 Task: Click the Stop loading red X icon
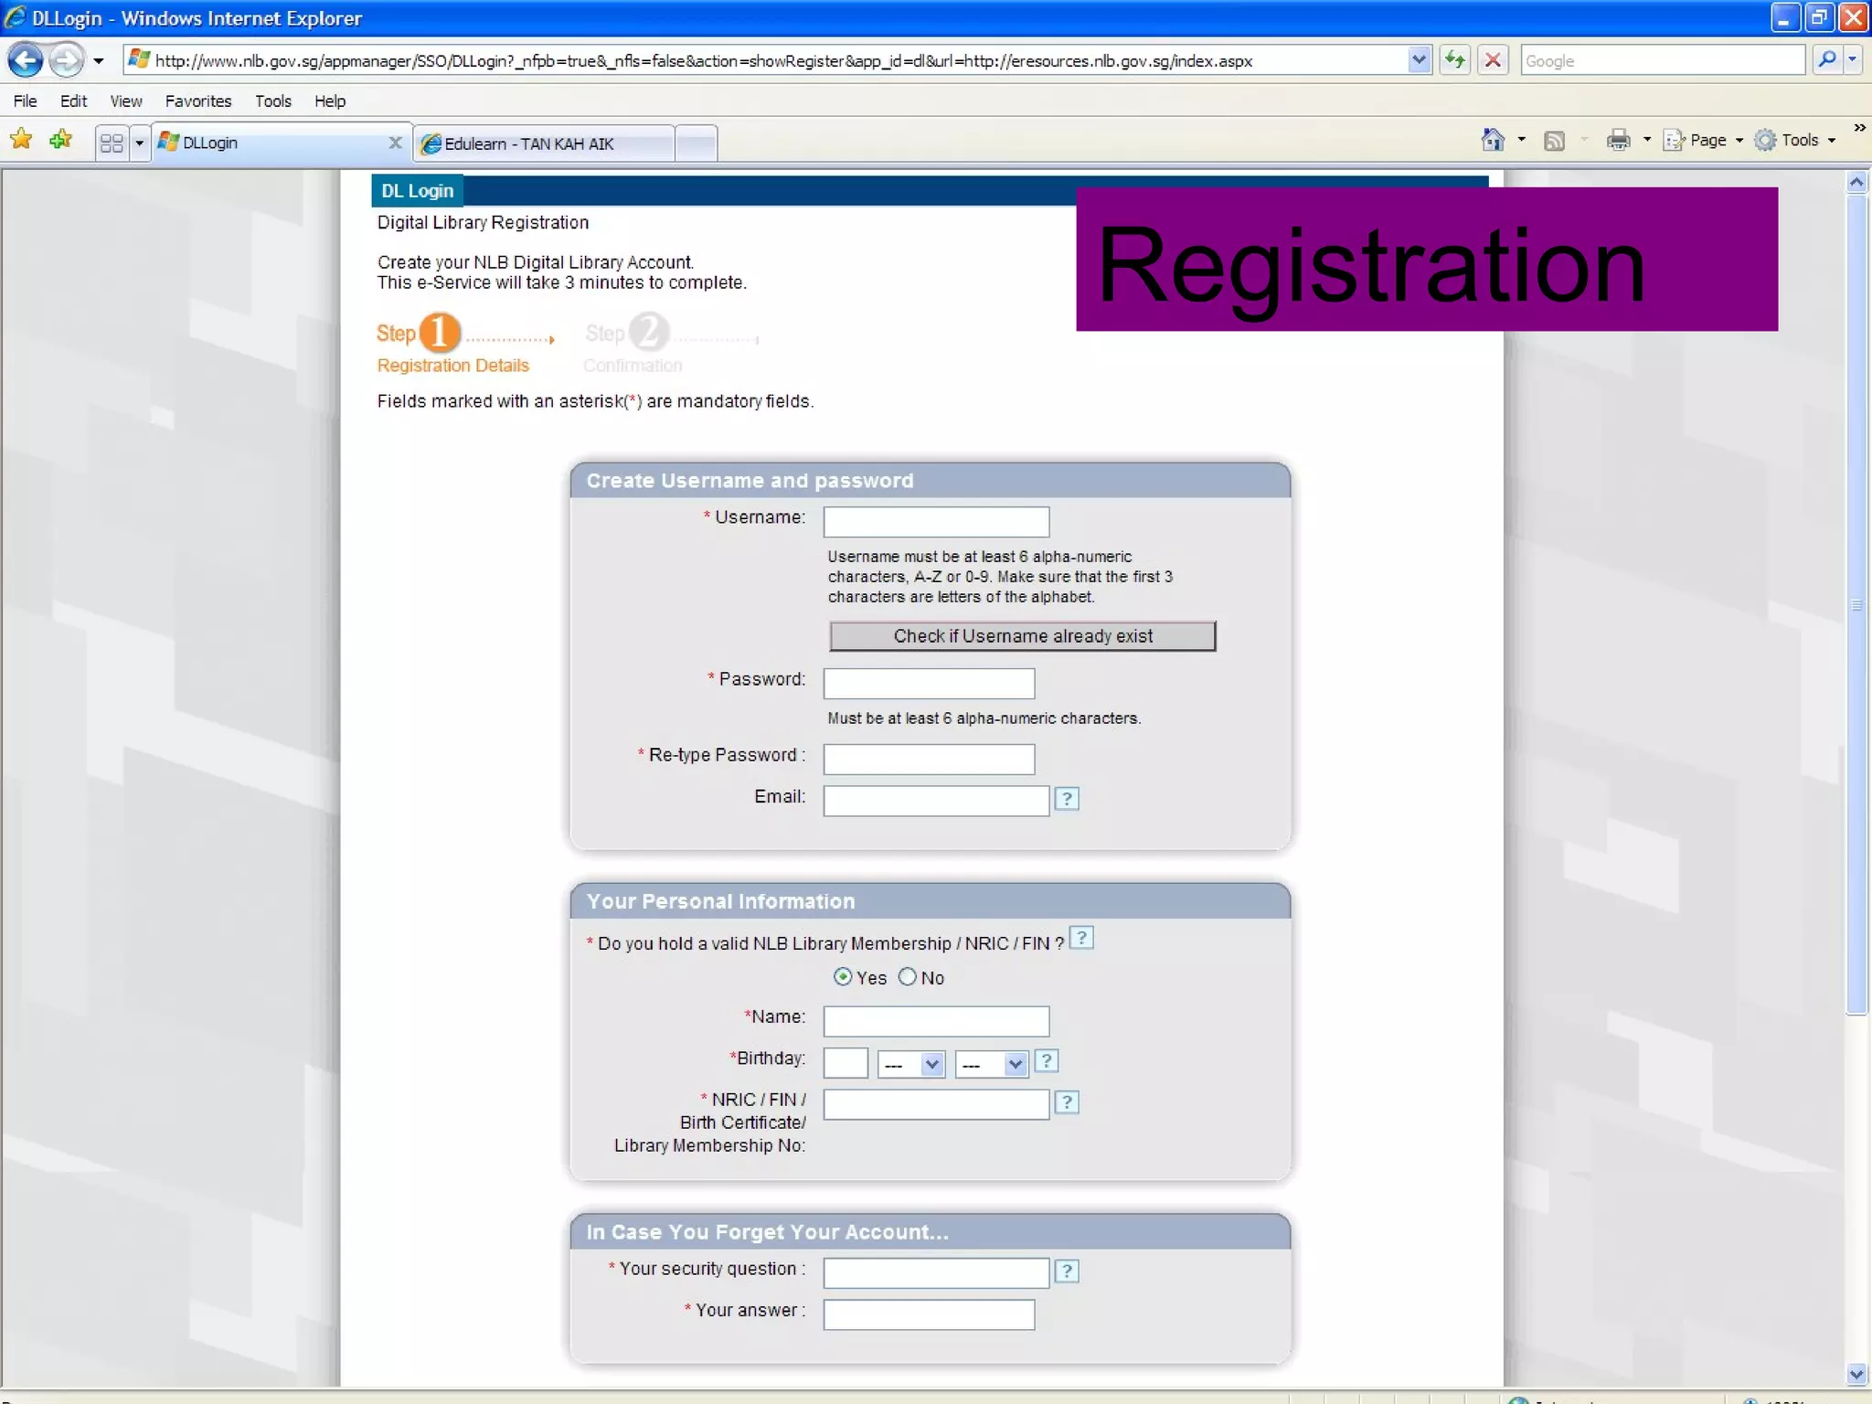click(x=1493, y=60)
